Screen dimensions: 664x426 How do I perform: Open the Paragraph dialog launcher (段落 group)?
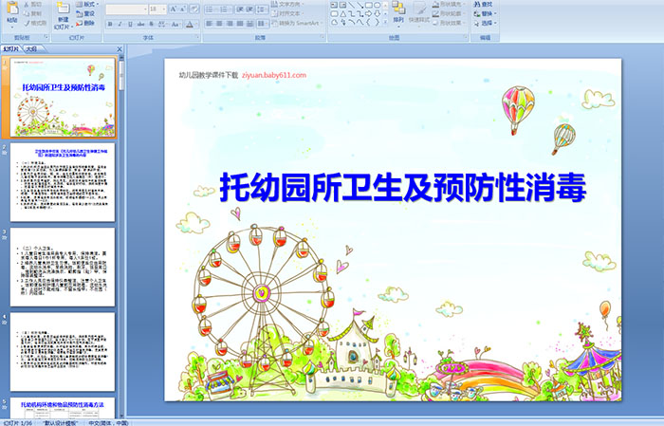(x=323, y=37)
